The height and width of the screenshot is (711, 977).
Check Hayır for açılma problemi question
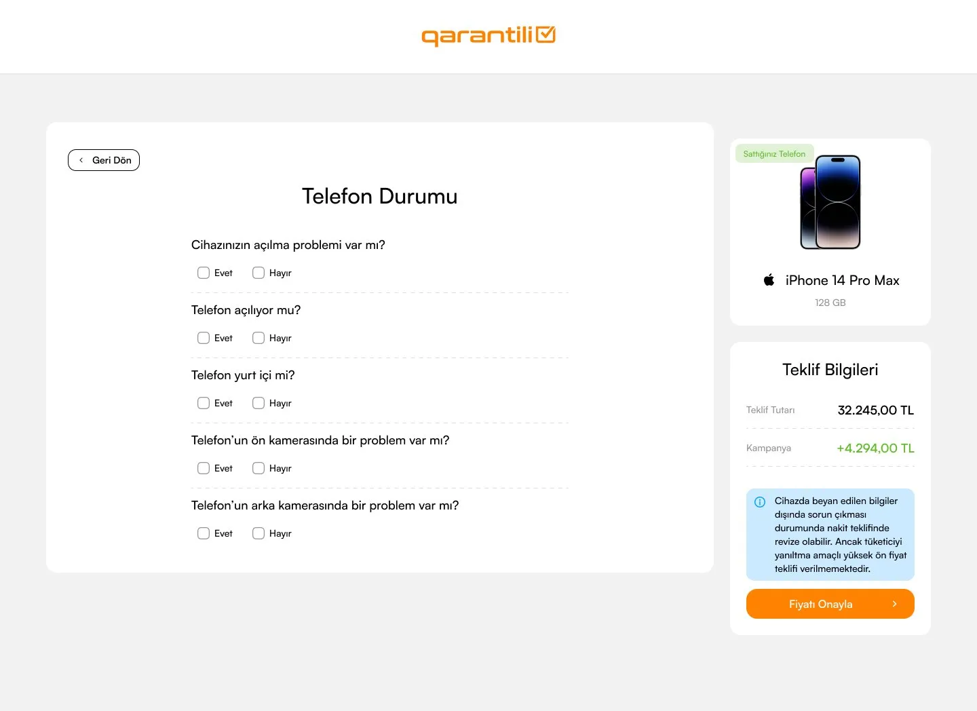point(258,273)
